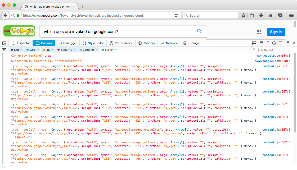Expand the Logging filter dropdown arrow
The height and width of the screenshot is (170, 297).
pyautogui.click(x=96, y=50)
